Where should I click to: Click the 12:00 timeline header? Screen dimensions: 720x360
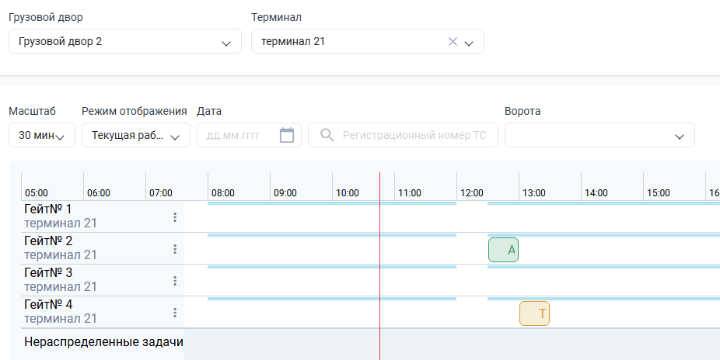[472, 193]
